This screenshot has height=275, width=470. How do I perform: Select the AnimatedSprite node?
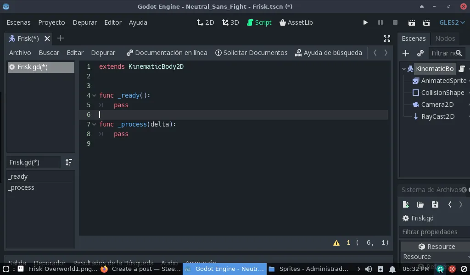click(444, 81)
